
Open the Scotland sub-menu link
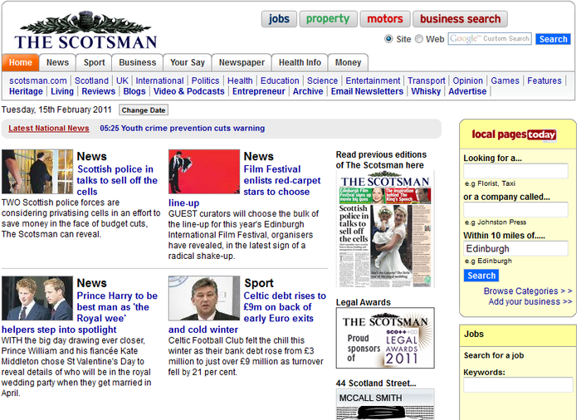coord(91,81)
